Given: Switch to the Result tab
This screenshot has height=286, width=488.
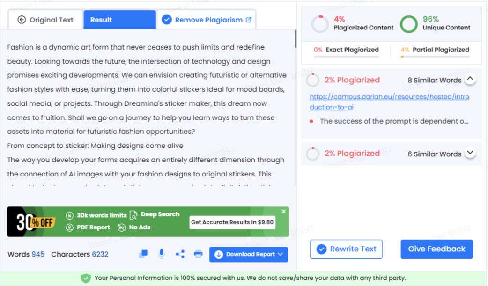Looking at the screenshot, I should (119, 20).
